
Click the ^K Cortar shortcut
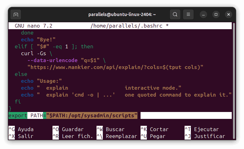(154, 129)
